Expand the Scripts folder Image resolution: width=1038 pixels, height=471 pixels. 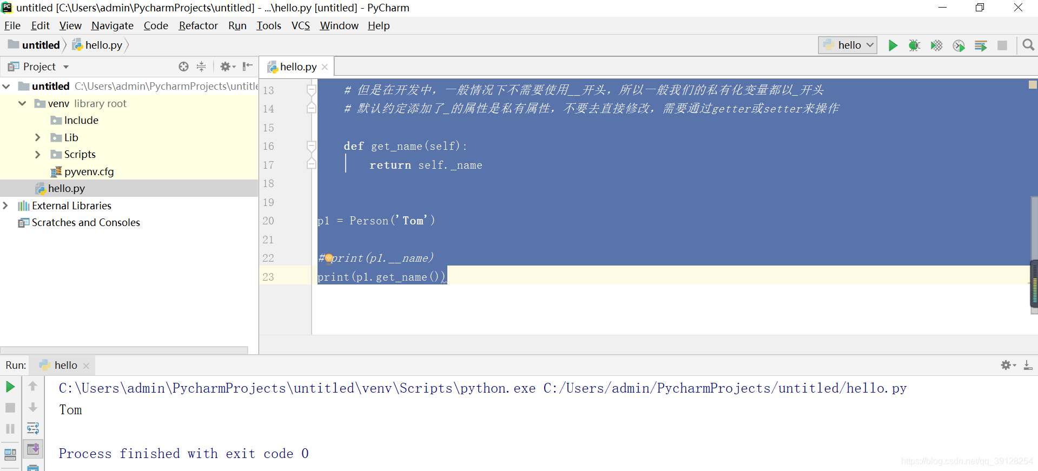[x=37, y=155]
